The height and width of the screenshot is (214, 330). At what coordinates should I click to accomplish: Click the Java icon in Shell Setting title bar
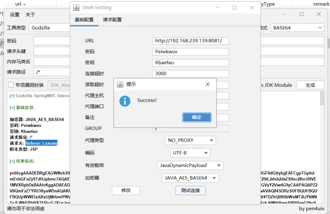(x=76, y=7)
